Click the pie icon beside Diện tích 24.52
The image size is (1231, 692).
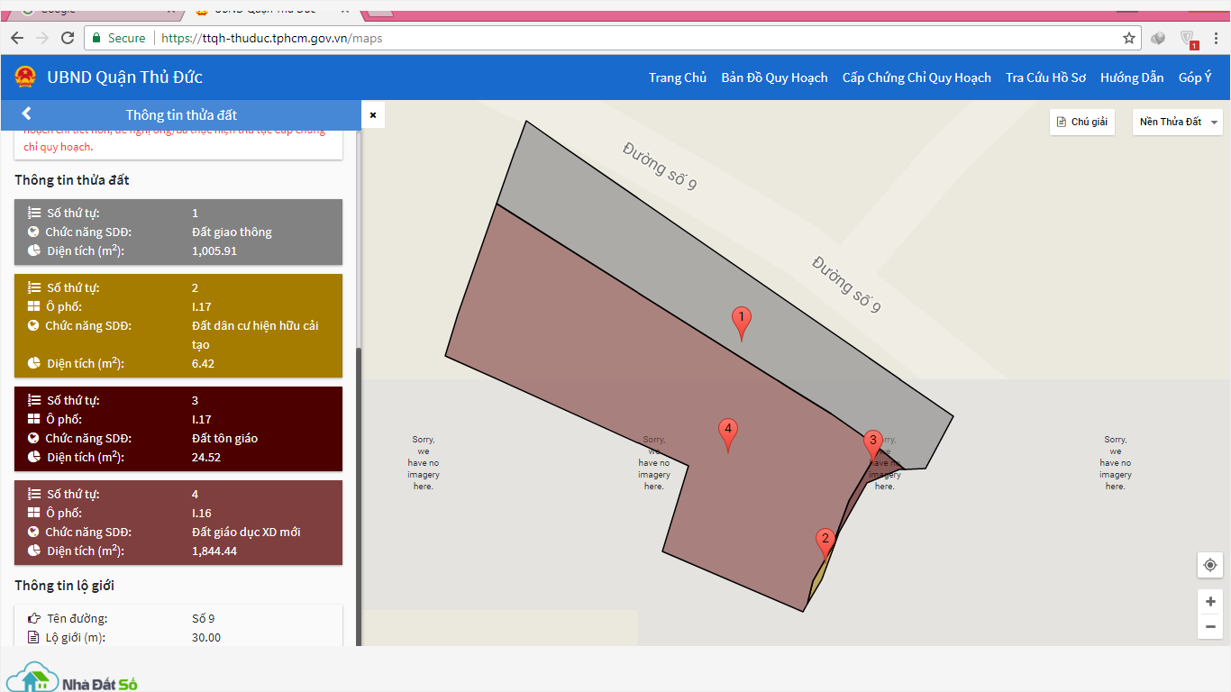34,457
